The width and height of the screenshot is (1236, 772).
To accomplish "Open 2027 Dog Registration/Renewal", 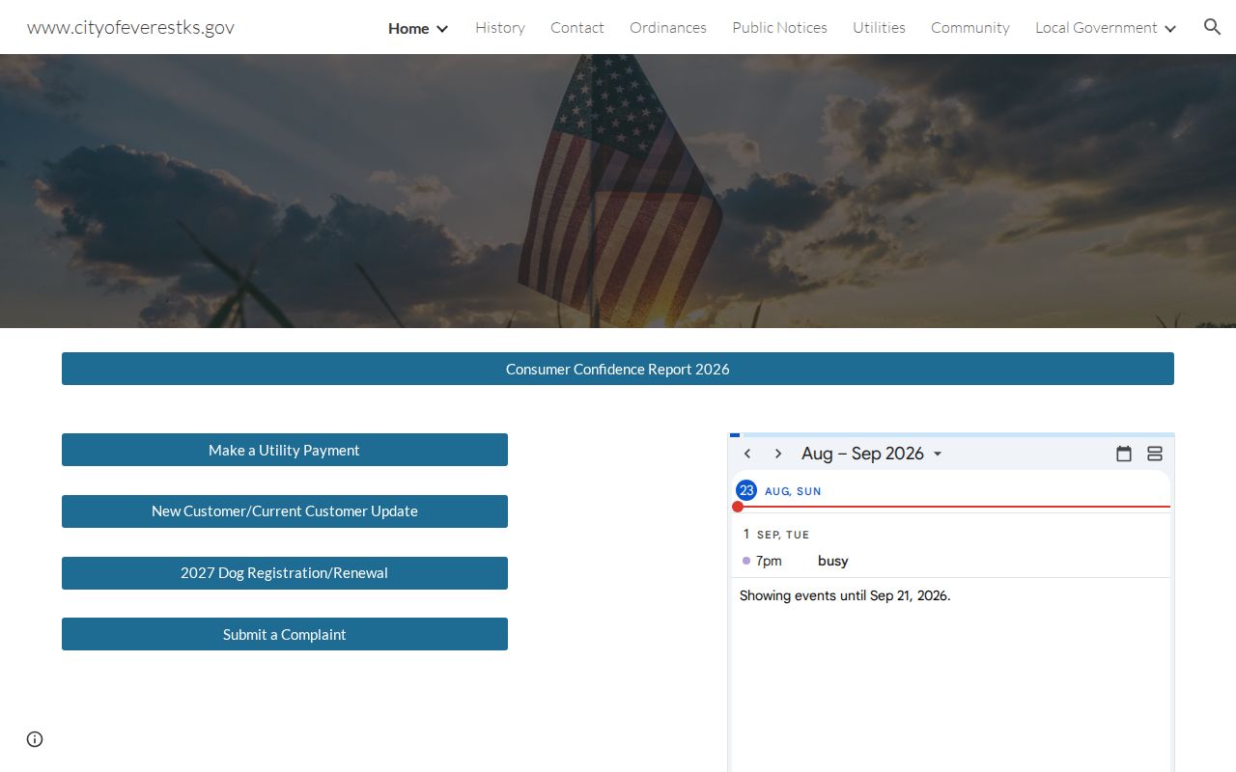I will point(285,573).
